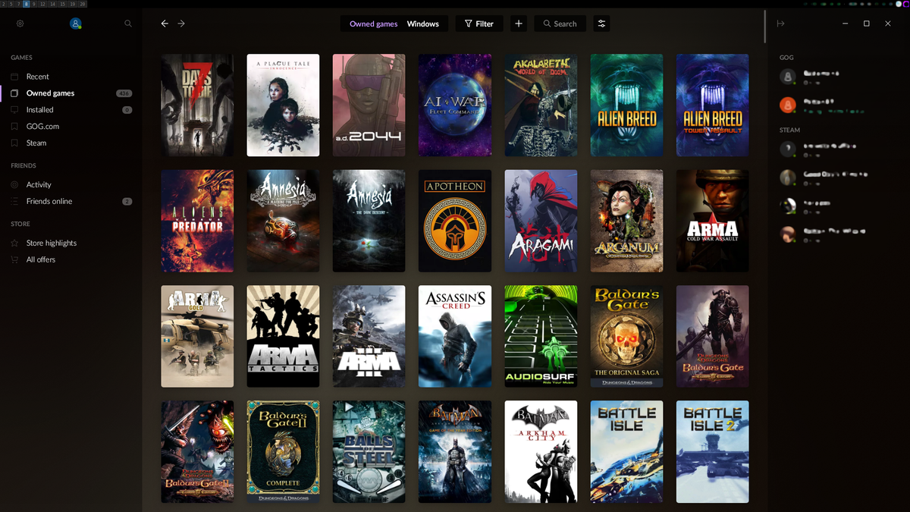The image size is (910, 512).
Task: Show Friends online list
Action: [x=49, y=201]
